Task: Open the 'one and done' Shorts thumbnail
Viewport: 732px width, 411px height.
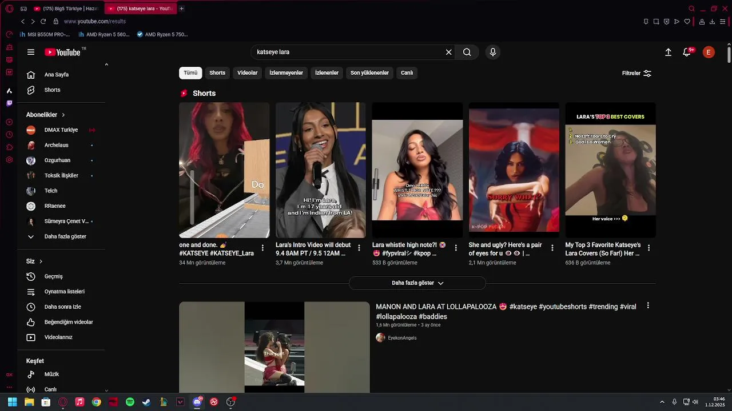Action: (224, 170)
